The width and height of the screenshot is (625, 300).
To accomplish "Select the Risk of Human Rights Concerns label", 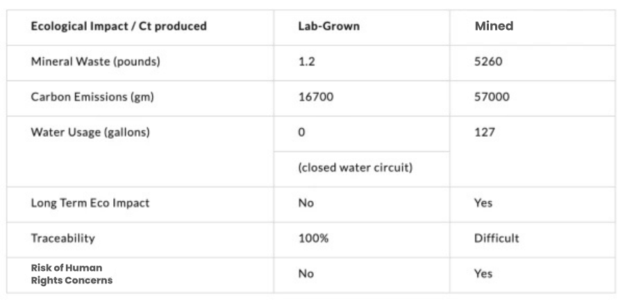I will point(72,274).
